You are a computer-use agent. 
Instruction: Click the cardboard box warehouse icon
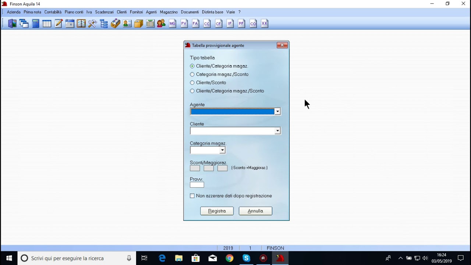tap(139, 24)
